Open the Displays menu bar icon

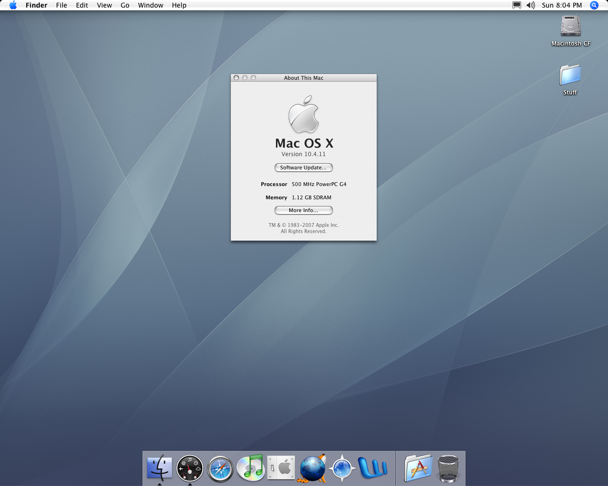tap(517, 5)
